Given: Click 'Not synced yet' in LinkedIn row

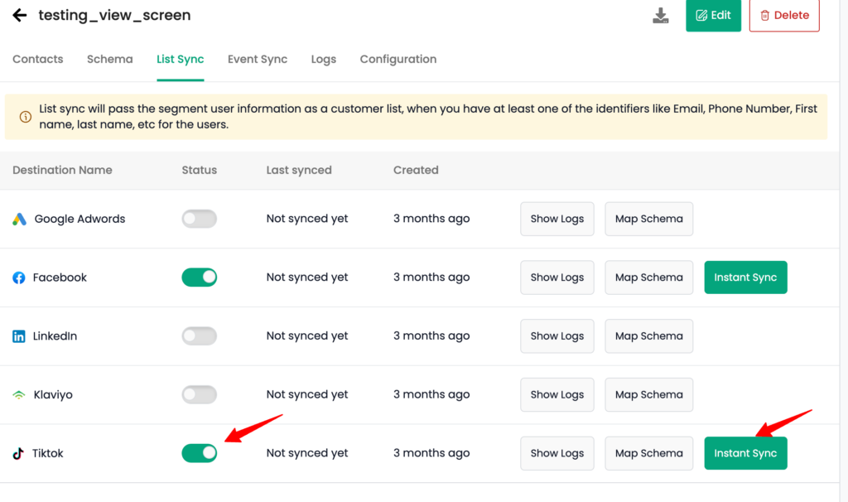Looking at the screenshot, I should pos(307,336).
